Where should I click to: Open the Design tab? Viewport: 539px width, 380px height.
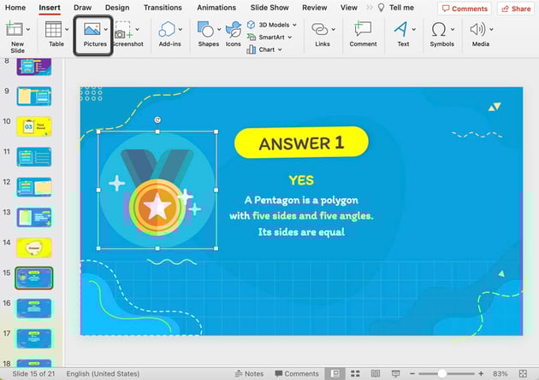pyautogui.click(x=117, y=8)
